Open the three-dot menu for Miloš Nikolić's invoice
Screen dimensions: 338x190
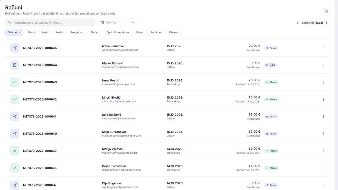pyautogui.click(x=323, y=99)
